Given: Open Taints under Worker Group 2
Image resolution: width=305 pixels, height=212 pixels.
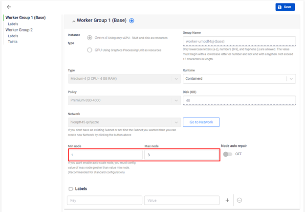Looking at the screenshot, I should click(x=13, y=42).
